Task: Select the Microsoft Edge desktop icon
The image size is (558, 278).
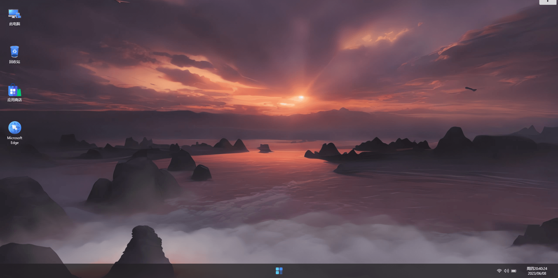Action: coord(14,128)
